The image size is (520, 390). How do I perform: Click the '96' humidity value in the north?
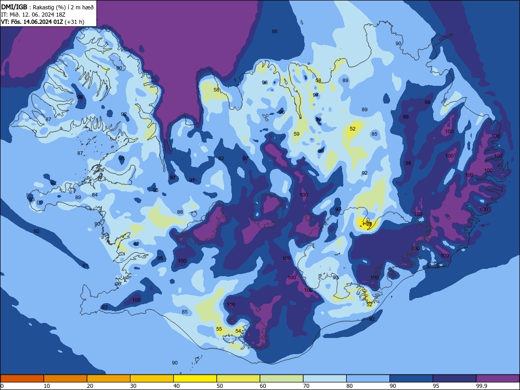[282, 112]
